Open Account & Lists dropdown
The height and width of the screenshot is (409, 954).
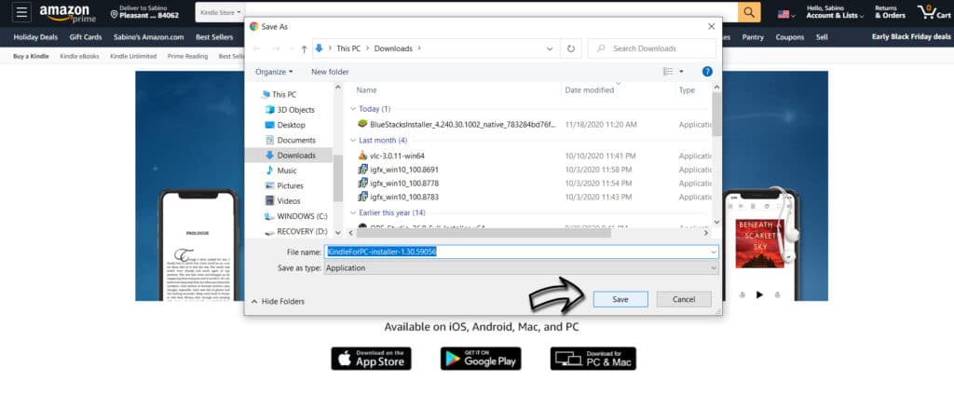pyautogui.click(x=836, y=12)
